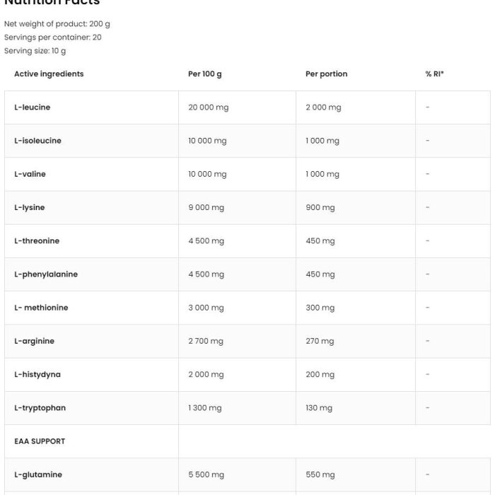Select the 900 mg L-lysine portion value

tap(320, 208)
